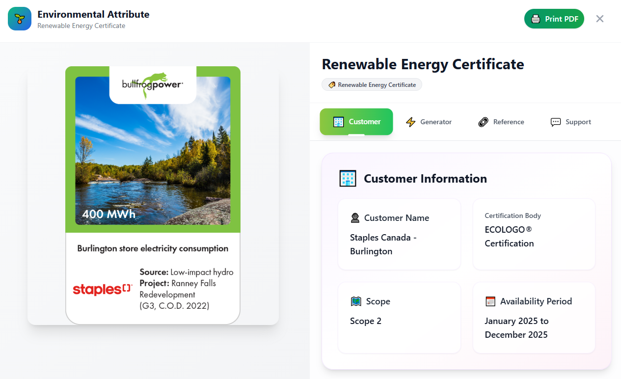Switch to the Generator tab
Viewport: 621px width, 379px height.
(429, 122)
